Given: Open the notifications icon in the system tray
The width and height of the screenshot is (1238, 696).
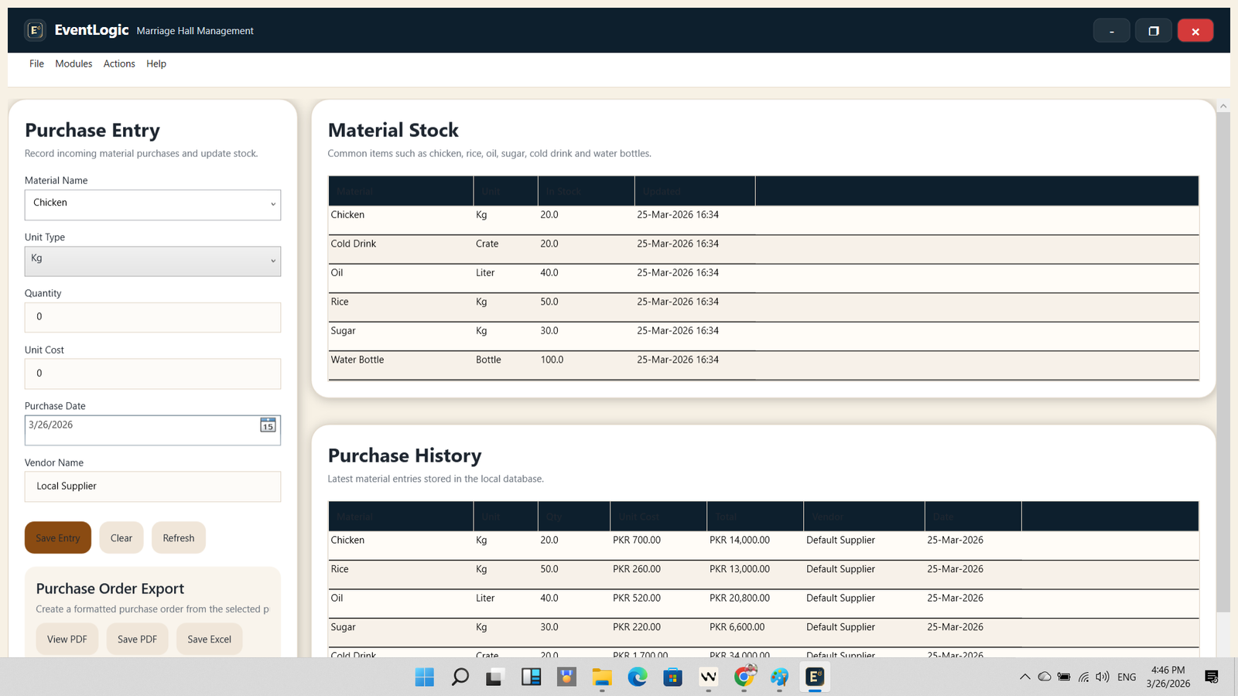Looking at the screenshot, I should pos(1211,676).
